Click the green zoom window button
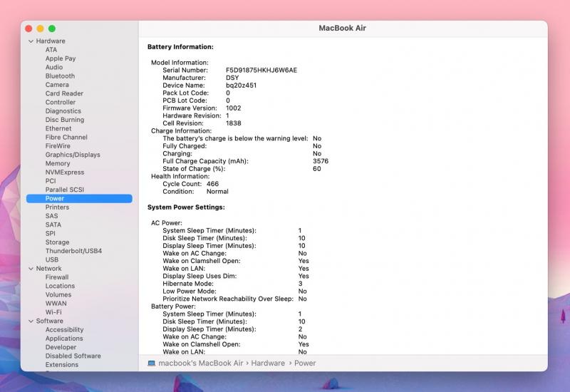570x392 pixels. click(52, 29)
